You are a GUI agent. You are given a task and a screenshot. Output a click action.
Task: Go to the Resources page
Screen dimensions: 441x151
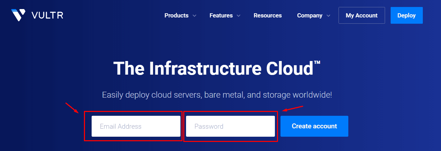(x=268, y=15)
